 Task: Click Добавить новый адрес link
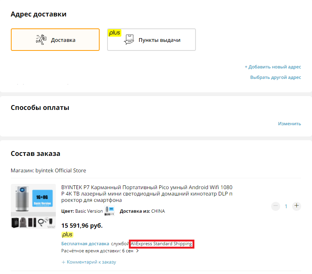coord(273,67)
